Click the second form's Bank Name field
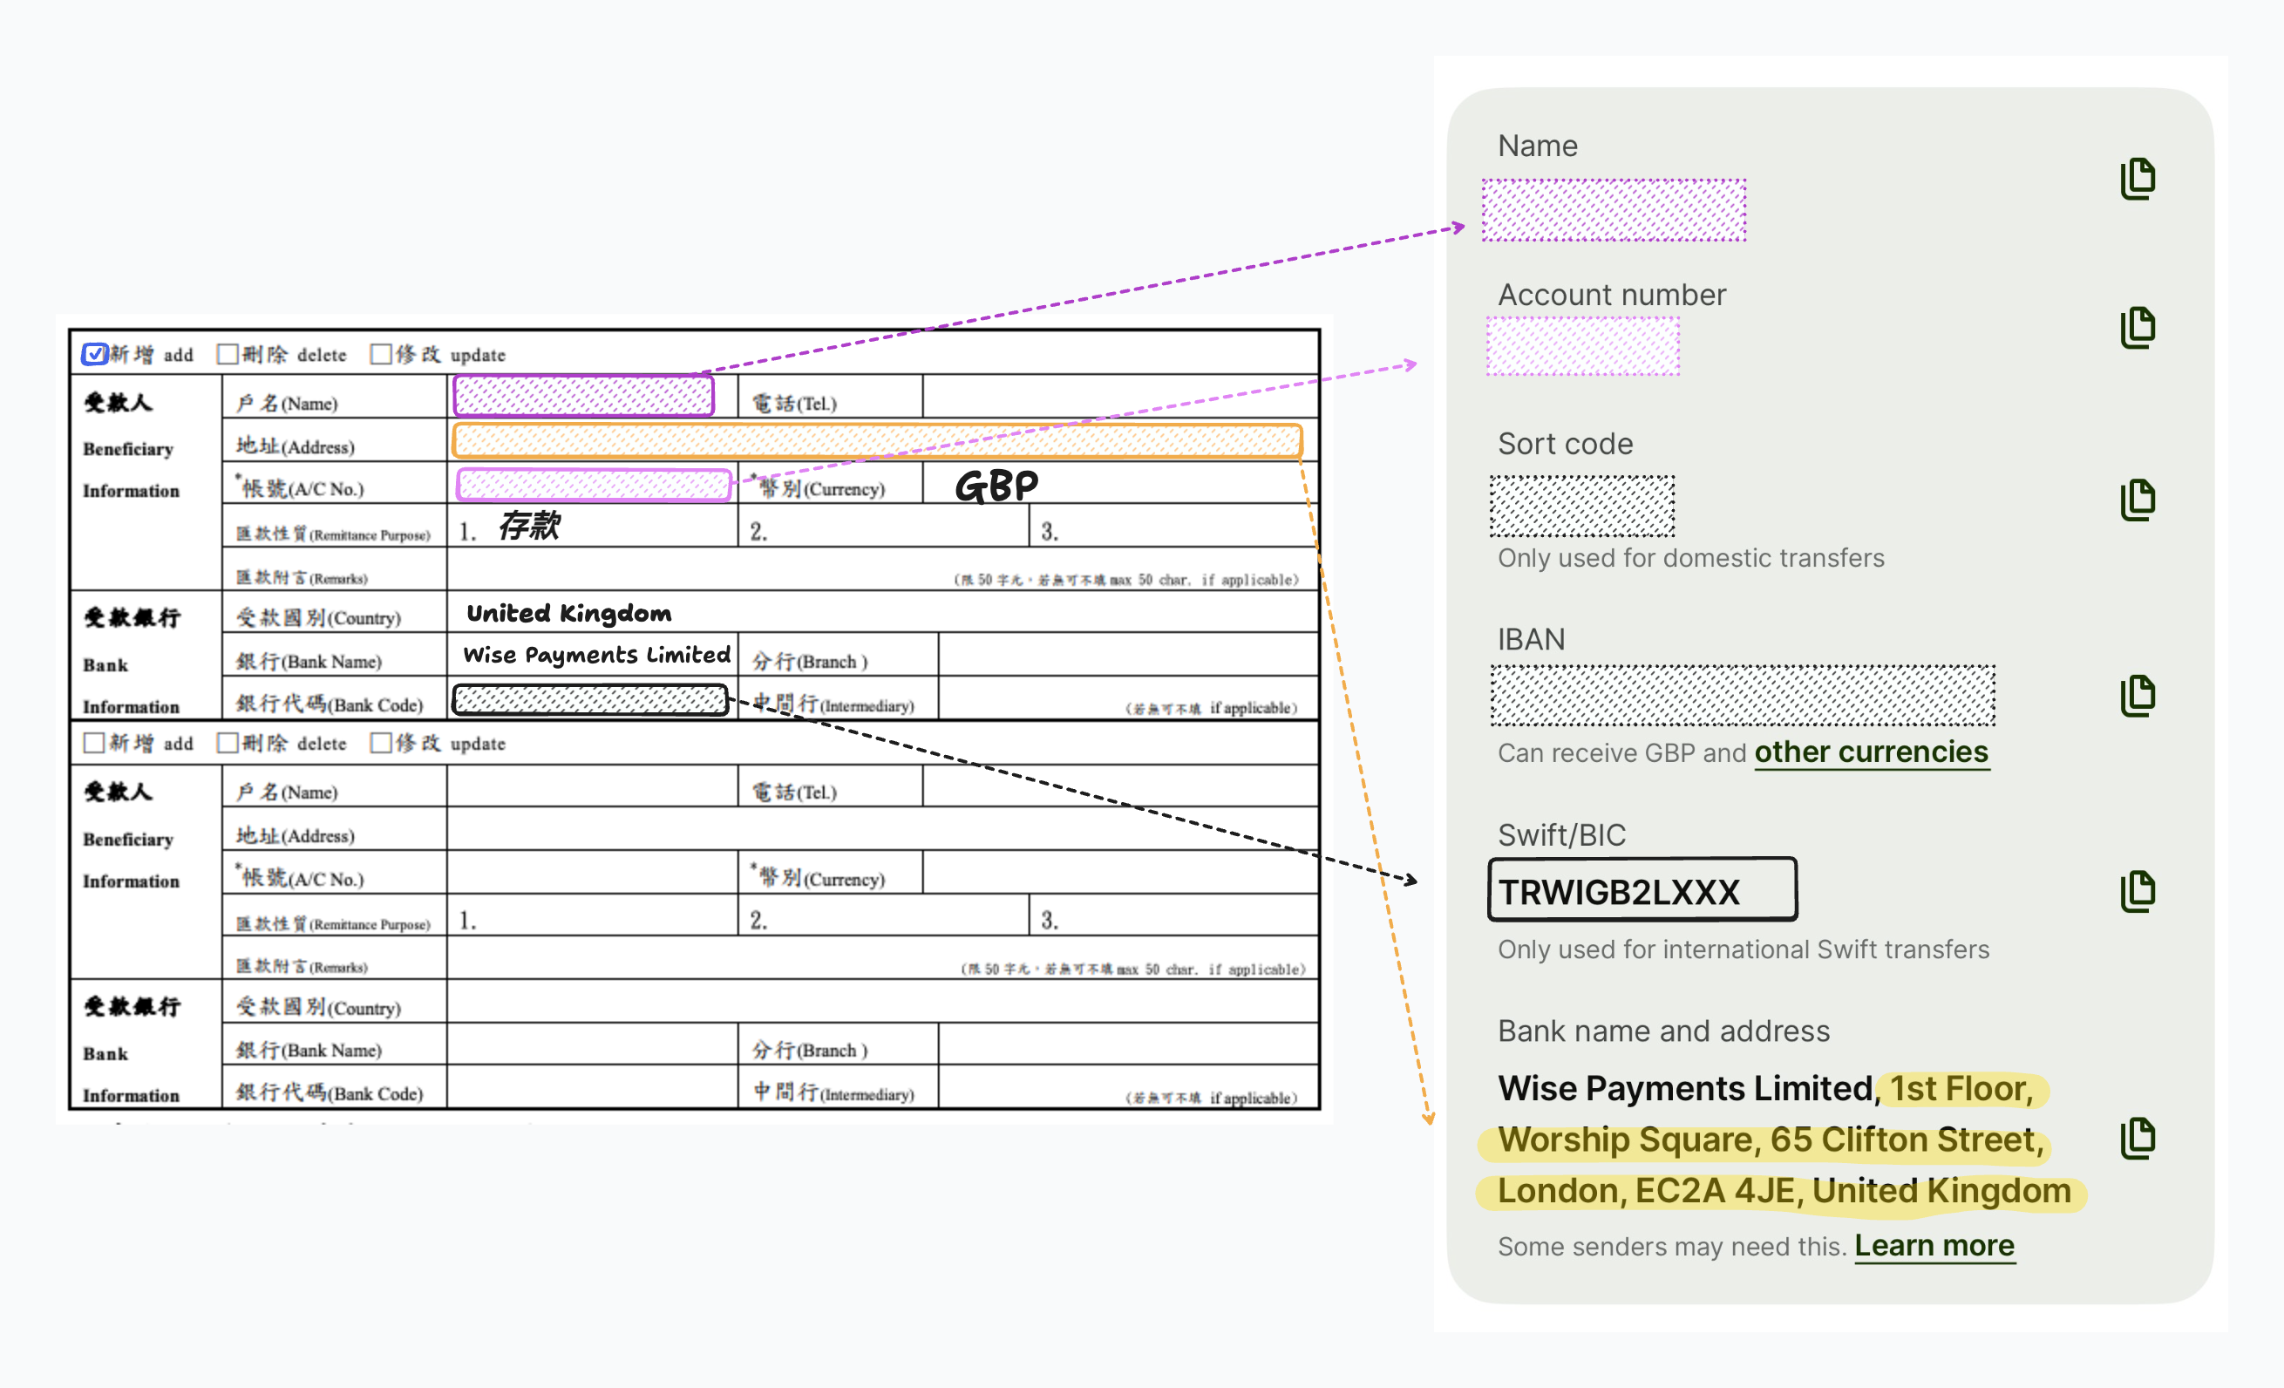 592,1043
